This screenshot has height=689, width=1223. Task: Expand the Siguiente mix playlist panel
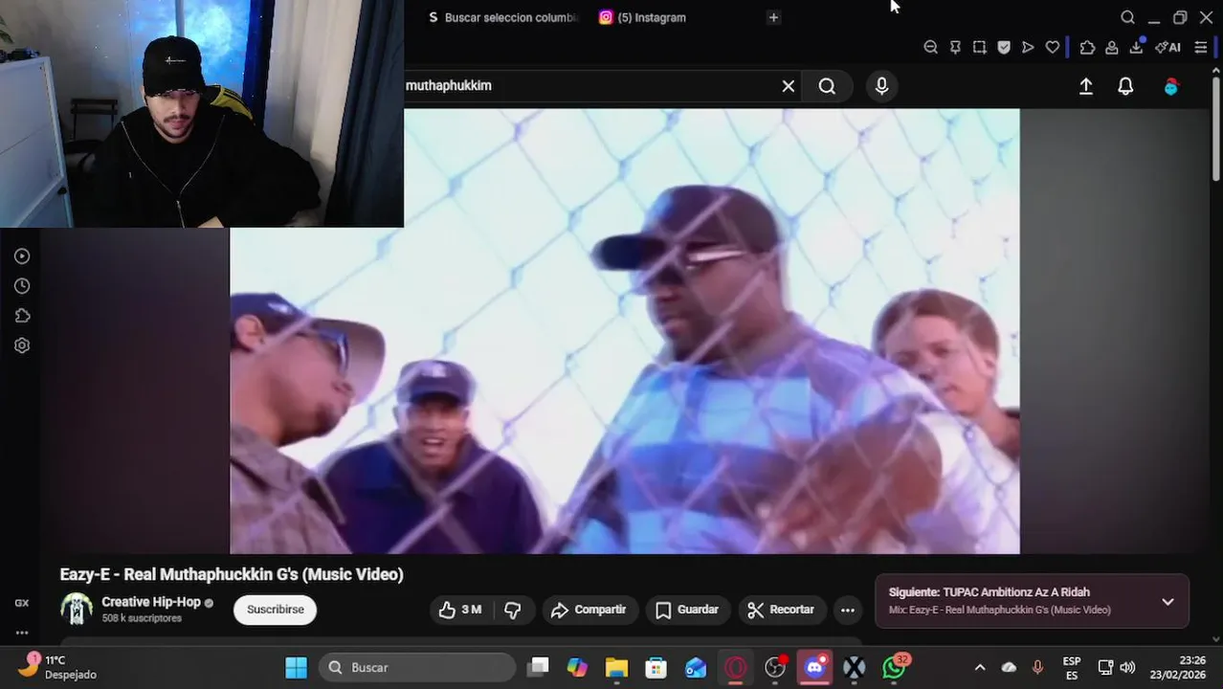tap(1167, 602)
